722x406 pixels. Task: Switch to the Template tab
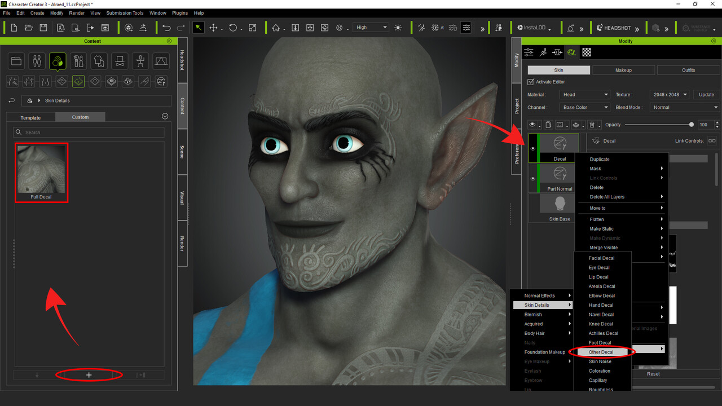point(30,117)
